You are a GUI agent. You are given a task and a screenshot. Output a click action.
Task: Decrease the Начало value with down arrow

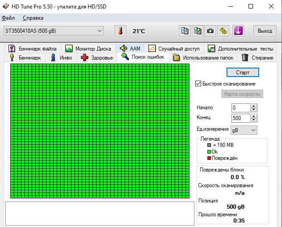253,110
